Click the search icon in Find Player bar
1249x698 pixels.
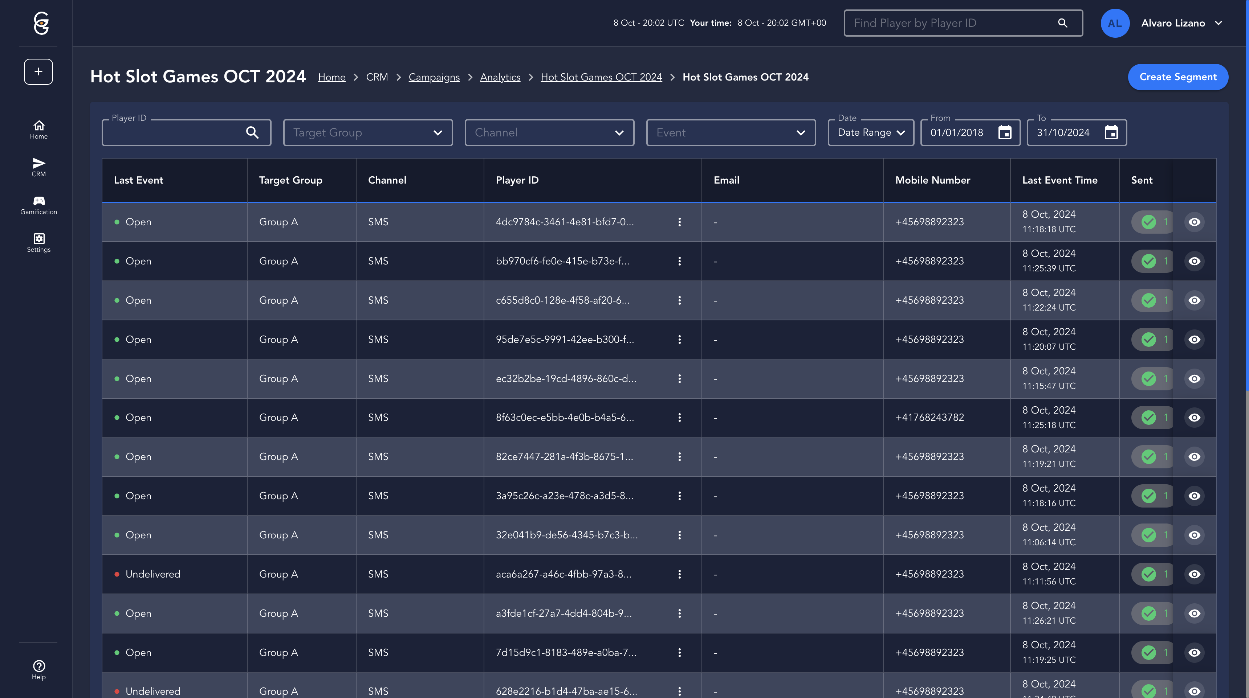click(1062, 23)
